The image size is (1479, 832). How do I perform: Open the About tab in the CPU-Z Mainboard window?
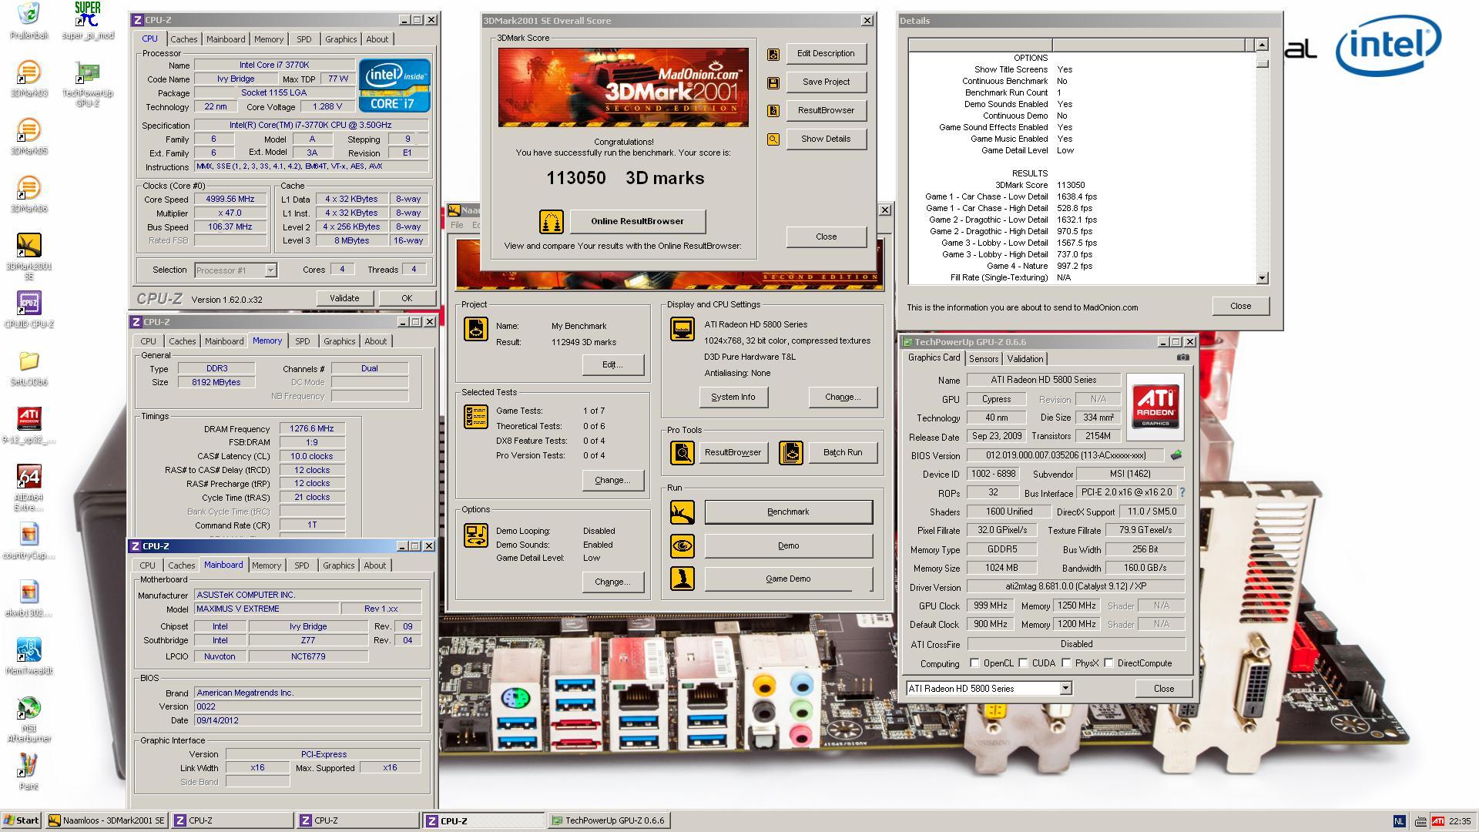[x=375, y=565]
